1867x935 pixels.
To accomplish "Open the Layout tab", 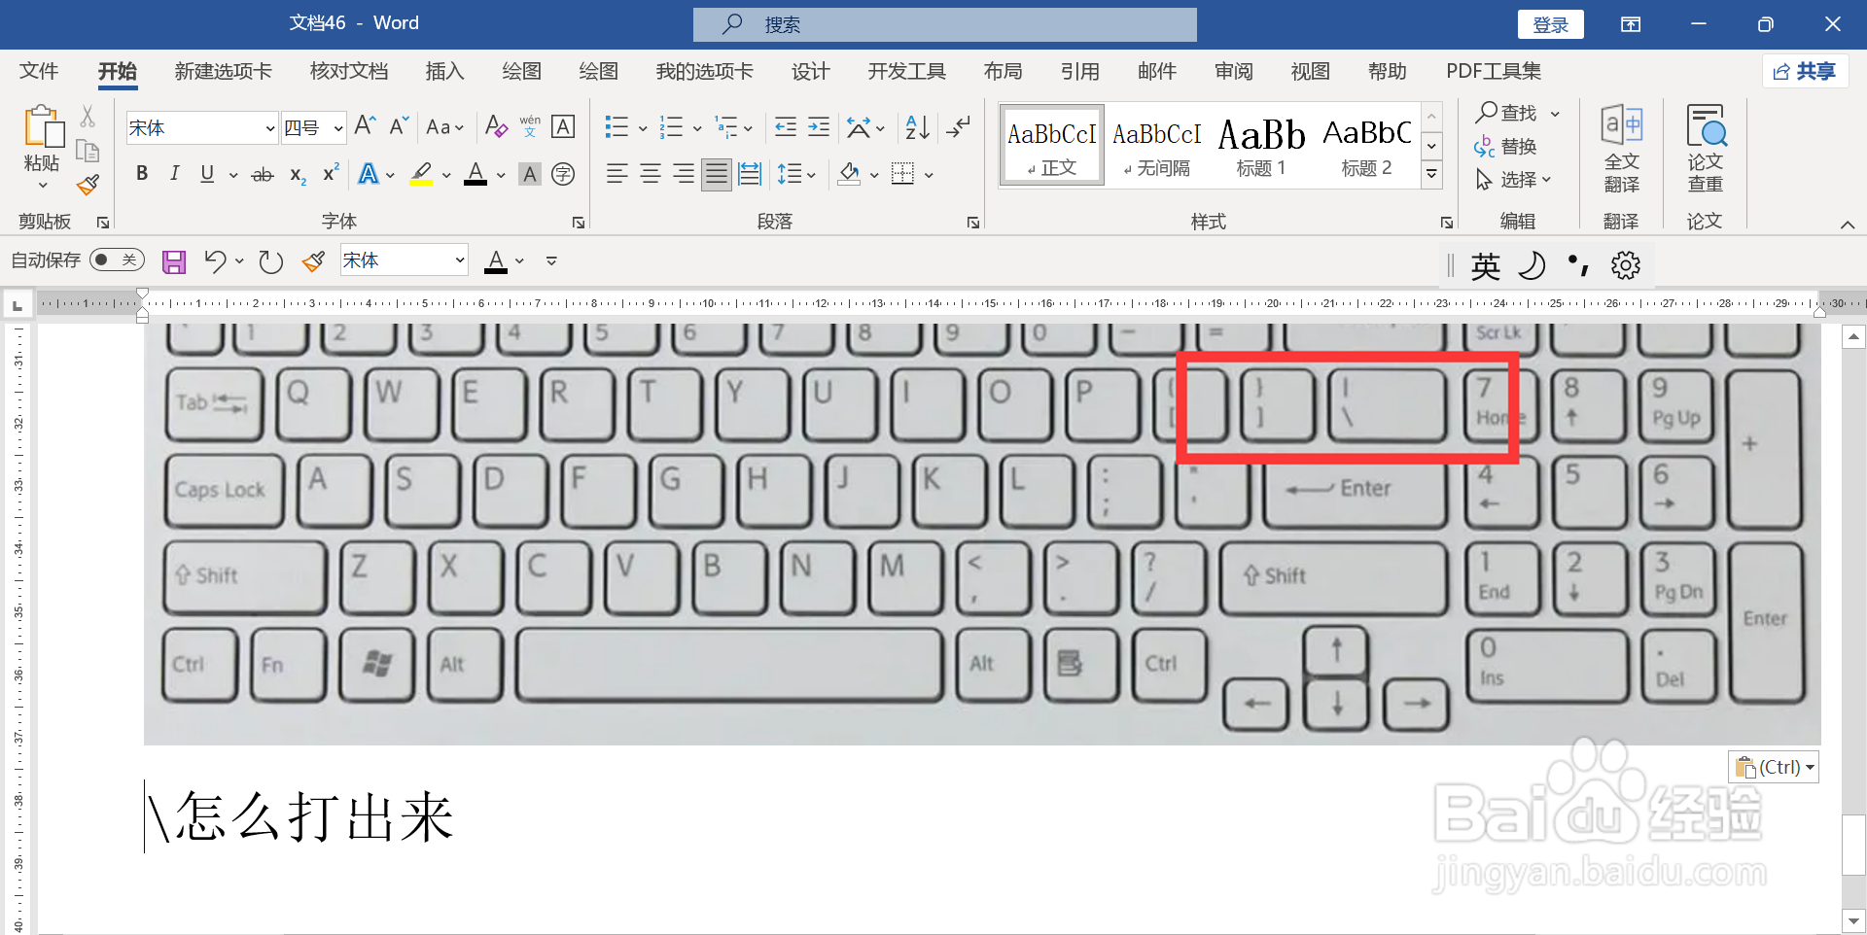I will click(x=1003, y=71).
